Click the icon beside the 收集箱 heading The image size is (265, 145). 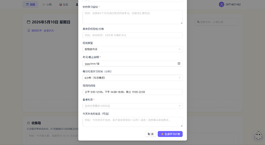28,123
